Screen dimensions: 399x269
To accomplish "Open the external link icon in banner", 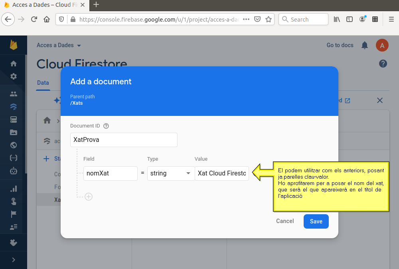I will [348, 101].
